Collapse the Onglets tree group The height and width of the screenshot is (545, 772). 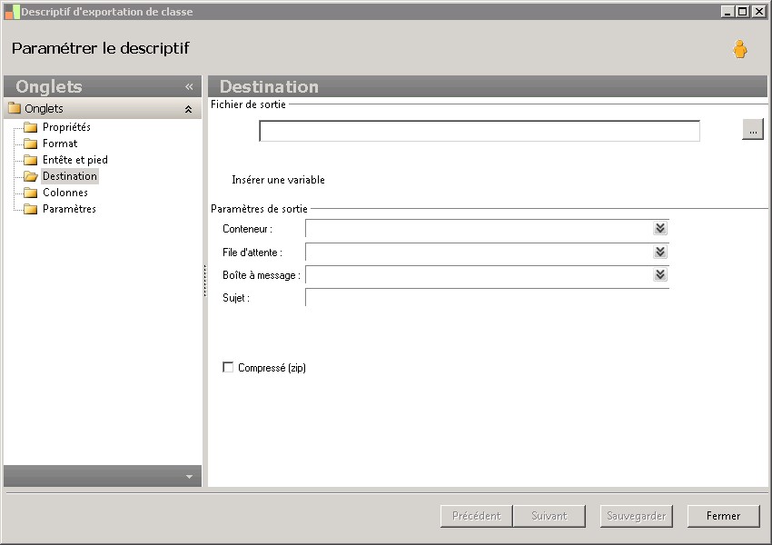(x=188, y=109)
